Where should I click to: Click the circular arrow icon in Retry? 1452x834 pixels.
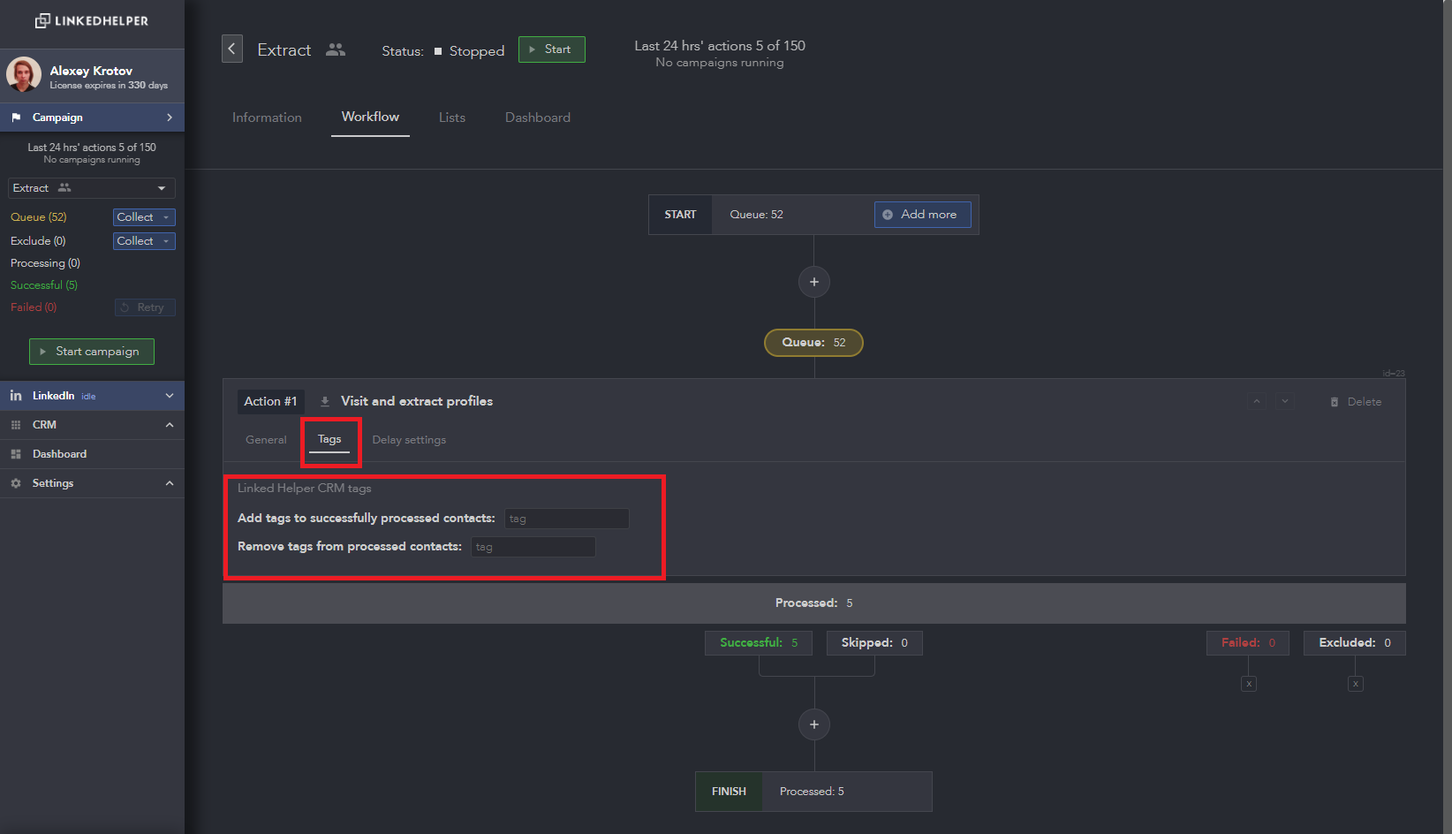125,307
